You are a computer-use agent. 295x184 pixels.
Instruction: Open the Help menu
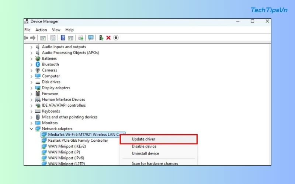[69, 30]
